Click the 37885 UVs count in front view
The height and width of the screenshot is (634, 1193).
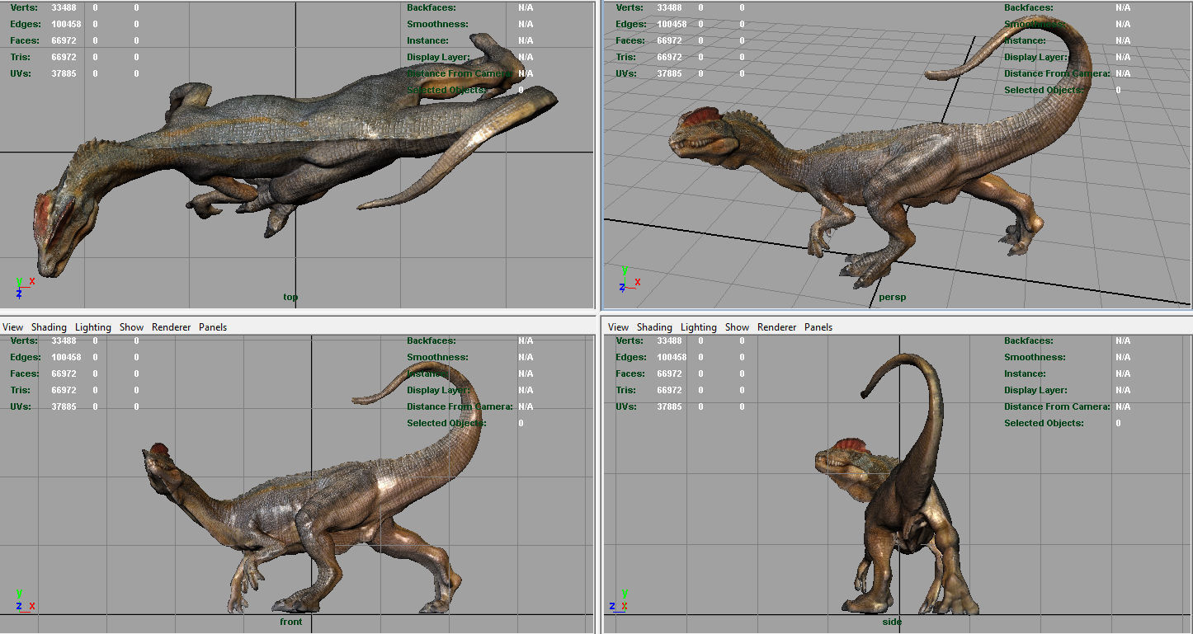click(64, 406)
